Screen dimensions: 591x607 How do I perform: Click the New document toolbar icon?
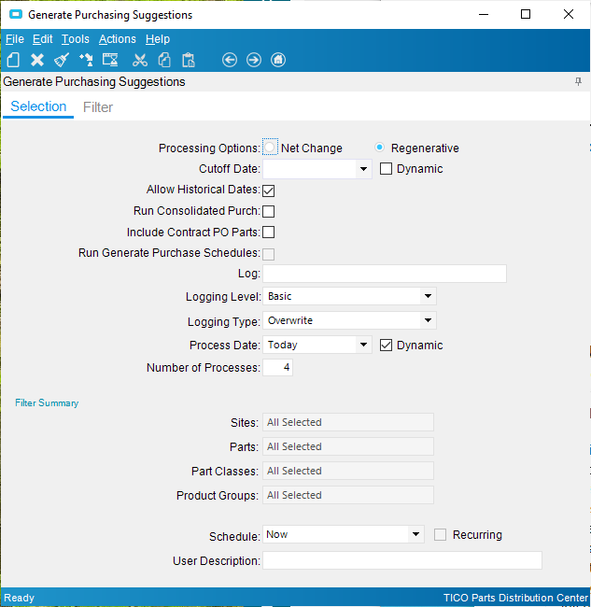(13, 60)
